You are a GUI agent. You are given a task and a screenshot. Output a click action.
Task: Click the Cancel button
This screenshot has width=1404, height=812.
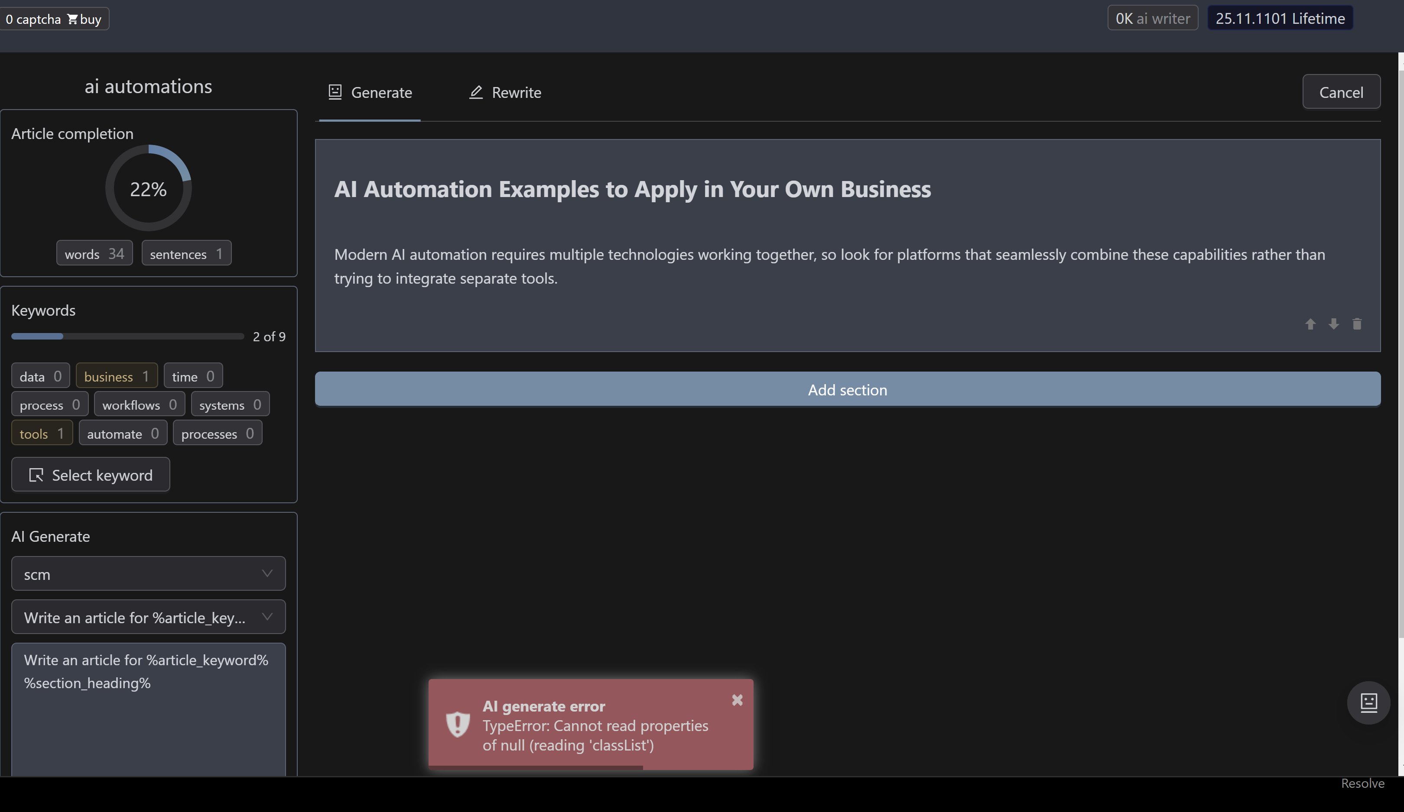coord(1340,92)
